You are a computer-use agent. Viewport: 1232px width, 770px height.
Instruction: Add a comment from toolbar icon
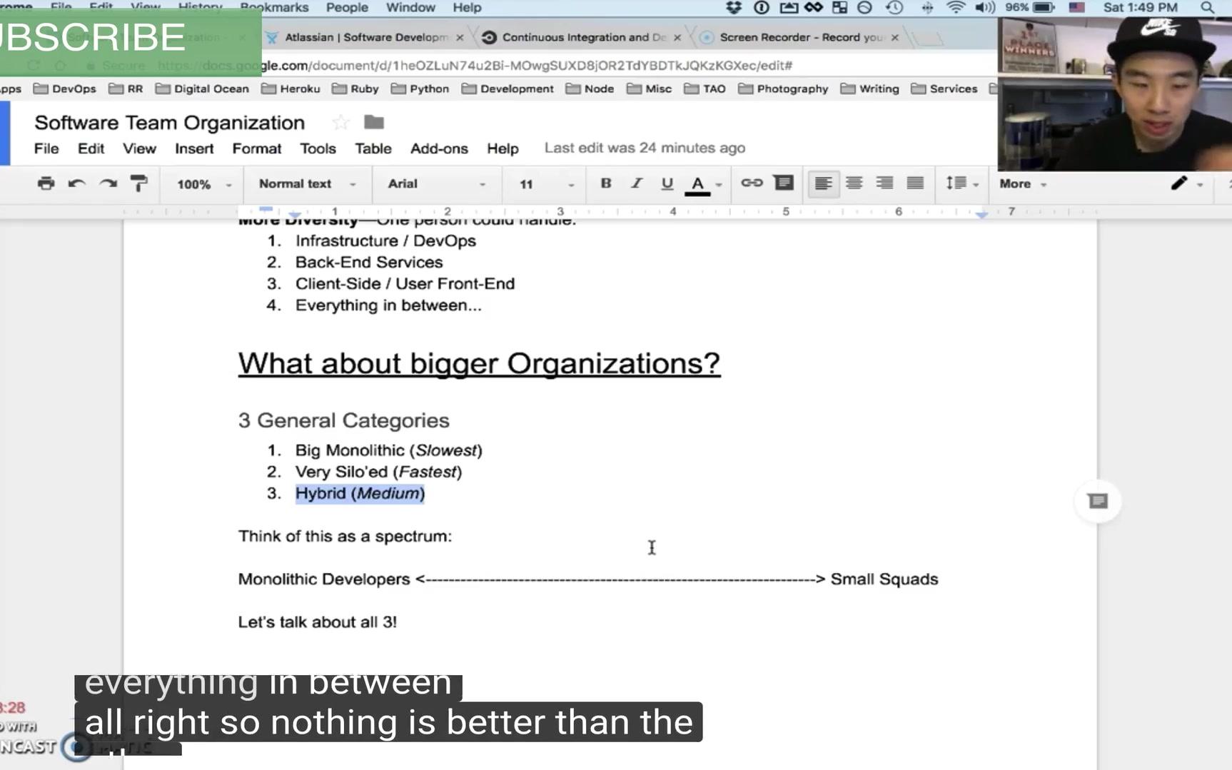[784, 183]
